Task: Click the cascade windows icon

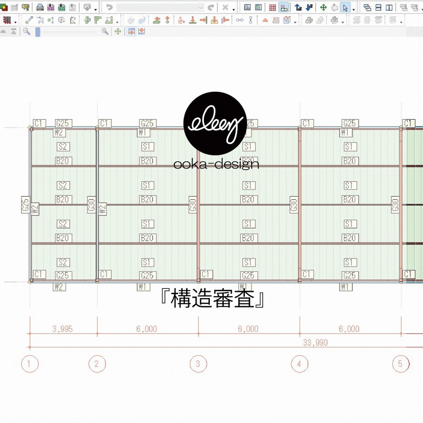Action: point(367,8)
